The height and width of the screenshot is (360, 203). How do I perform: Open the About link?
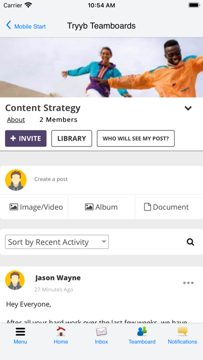(x=16, y=119)
